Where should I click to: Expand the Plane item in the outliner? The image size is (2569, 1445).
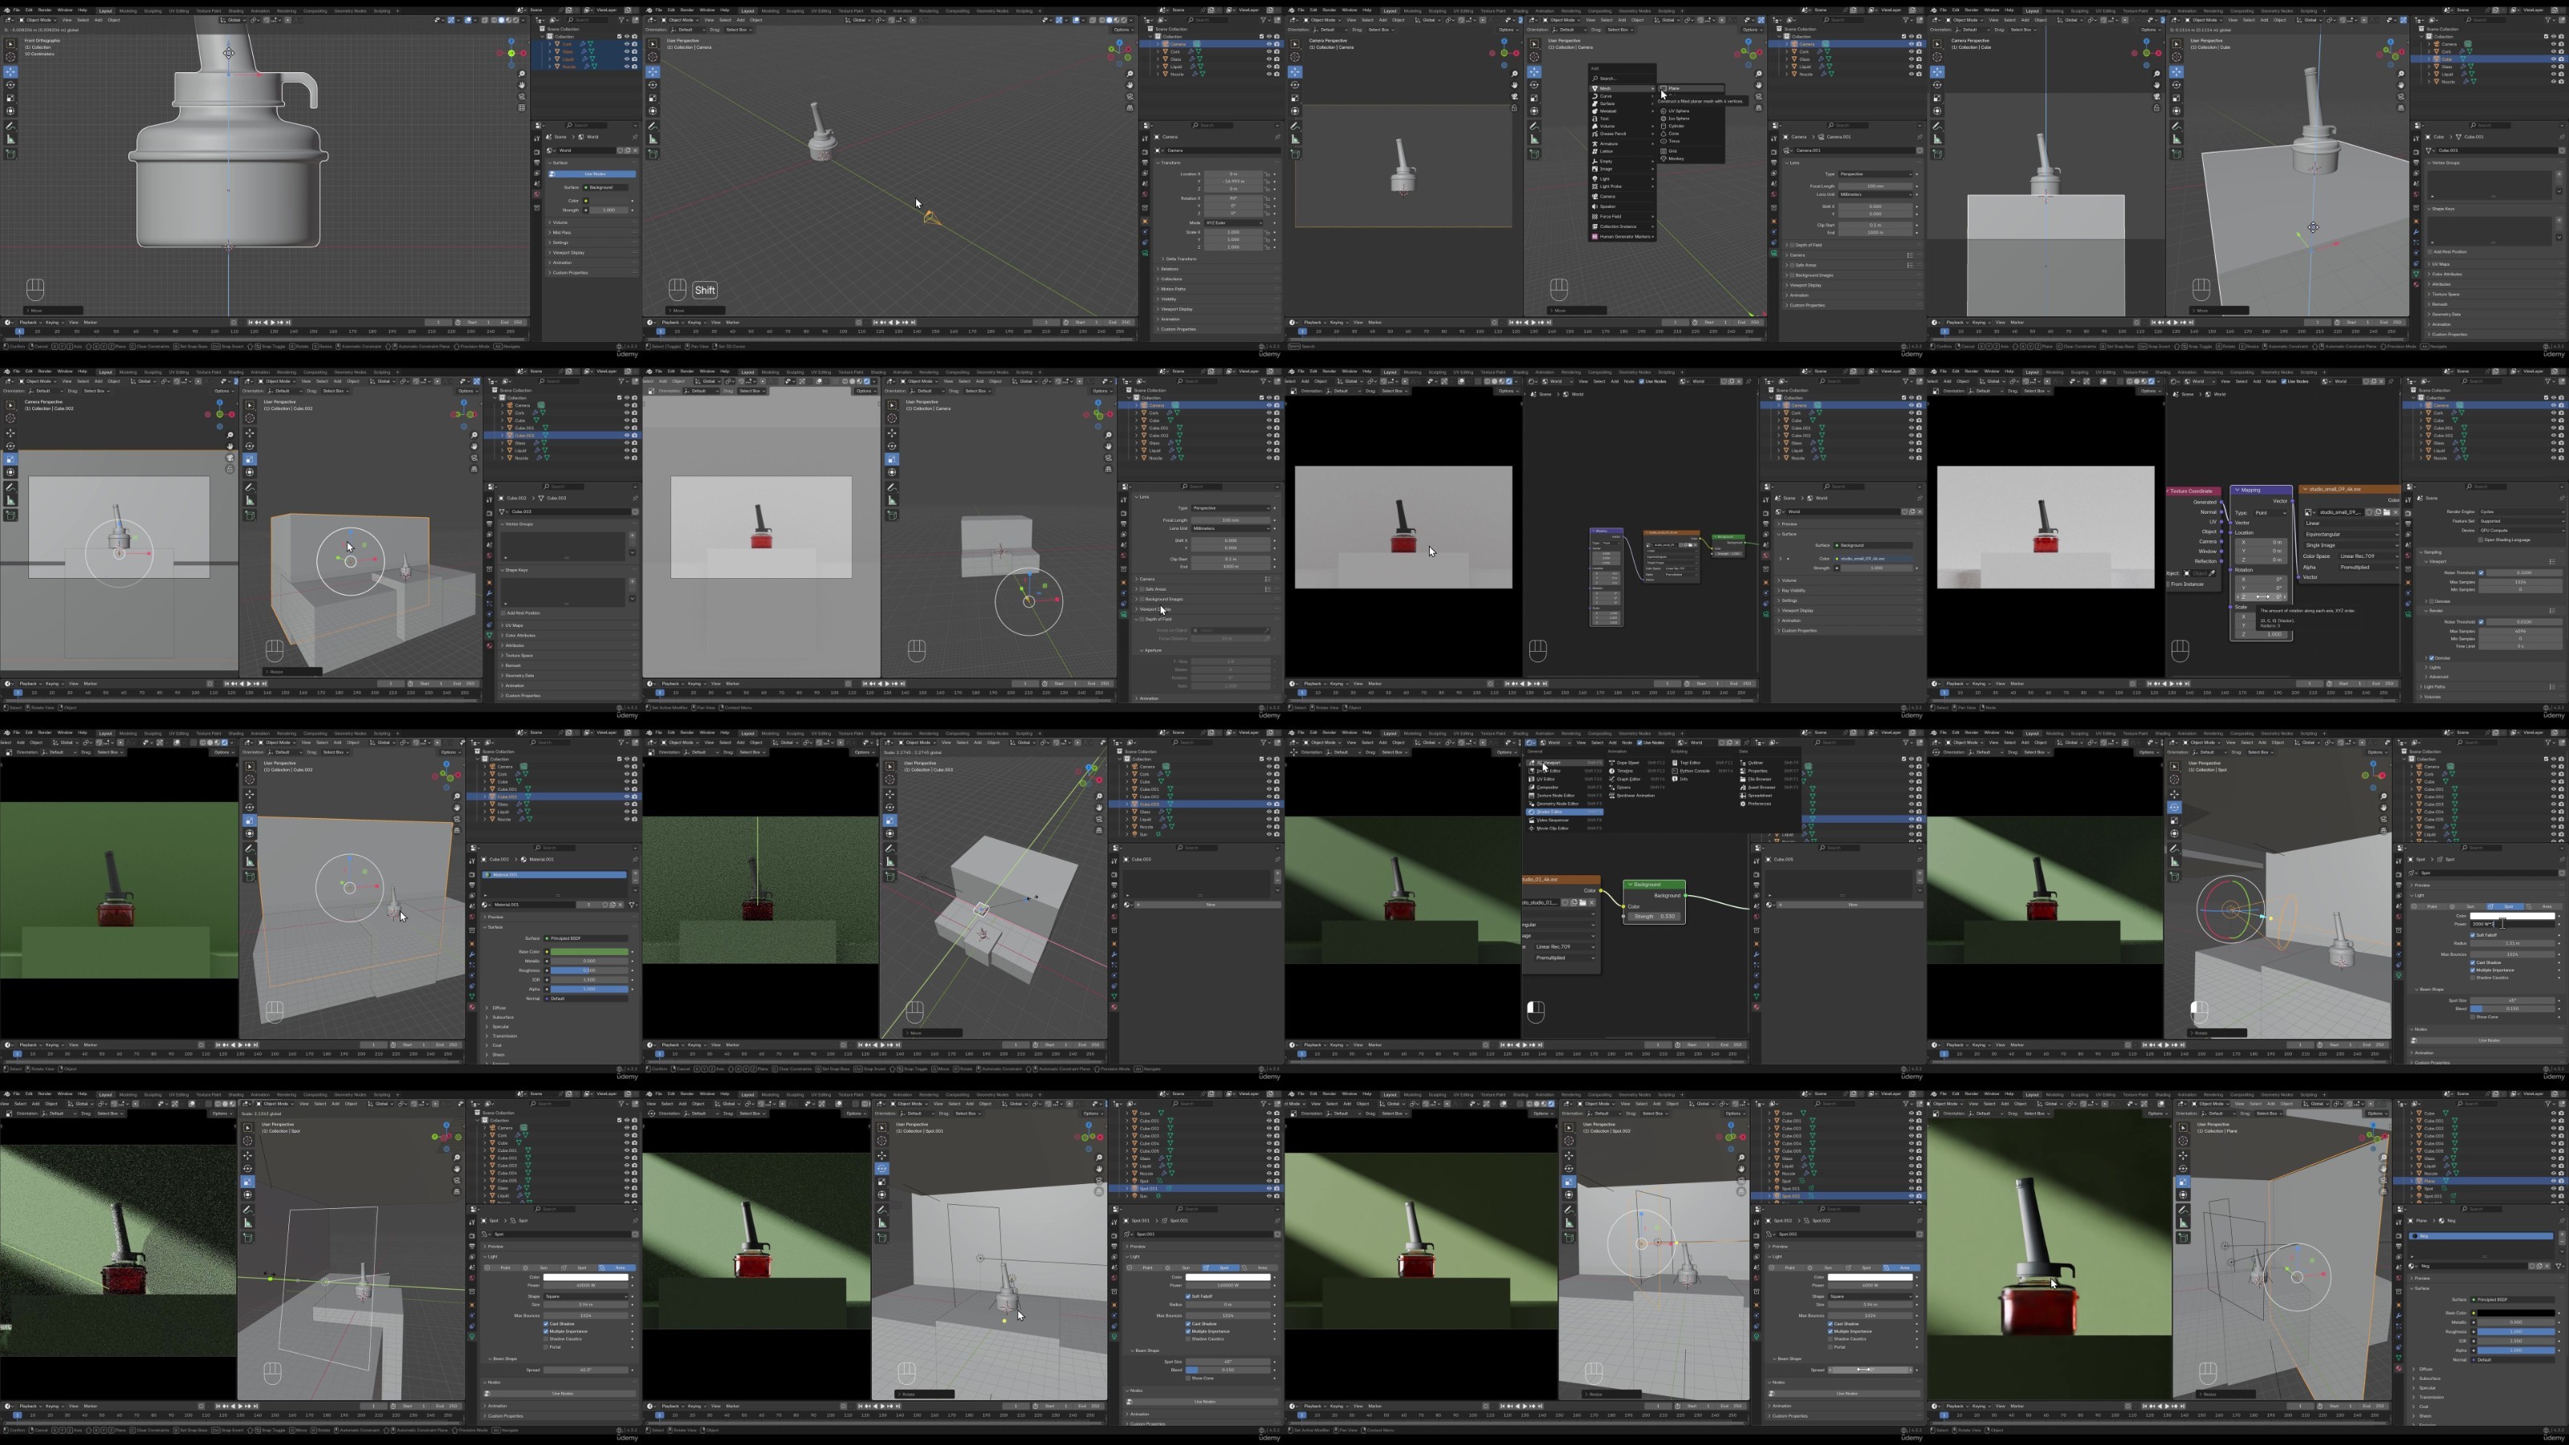click(x=2412, y=1181)
